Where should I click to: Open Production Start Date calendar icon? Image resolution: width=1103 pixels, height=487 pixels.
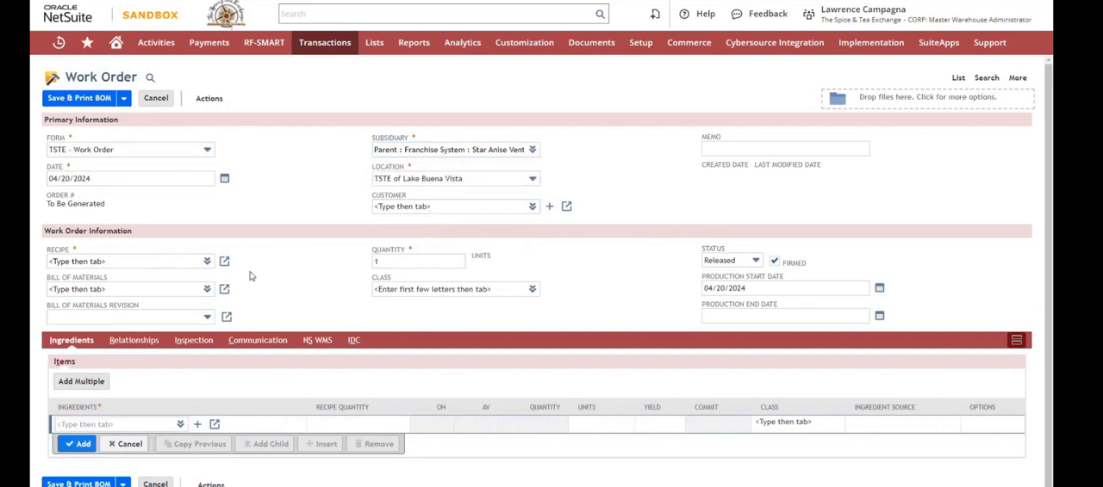pyautogui.click(x=879, y=288)
